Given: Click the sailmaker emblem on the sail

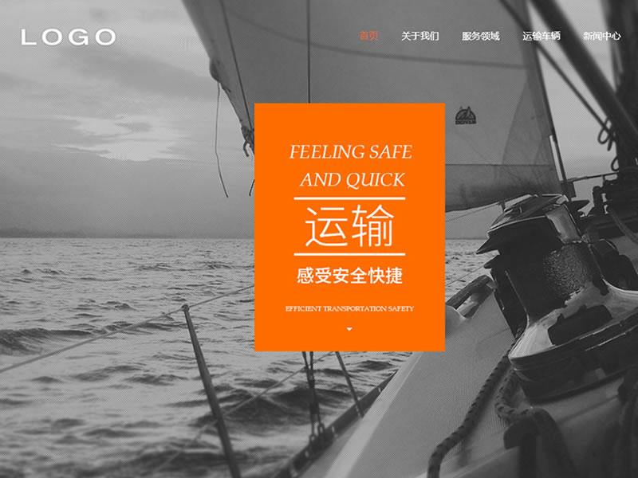Looking at the screenshot, I should point(466,116).
